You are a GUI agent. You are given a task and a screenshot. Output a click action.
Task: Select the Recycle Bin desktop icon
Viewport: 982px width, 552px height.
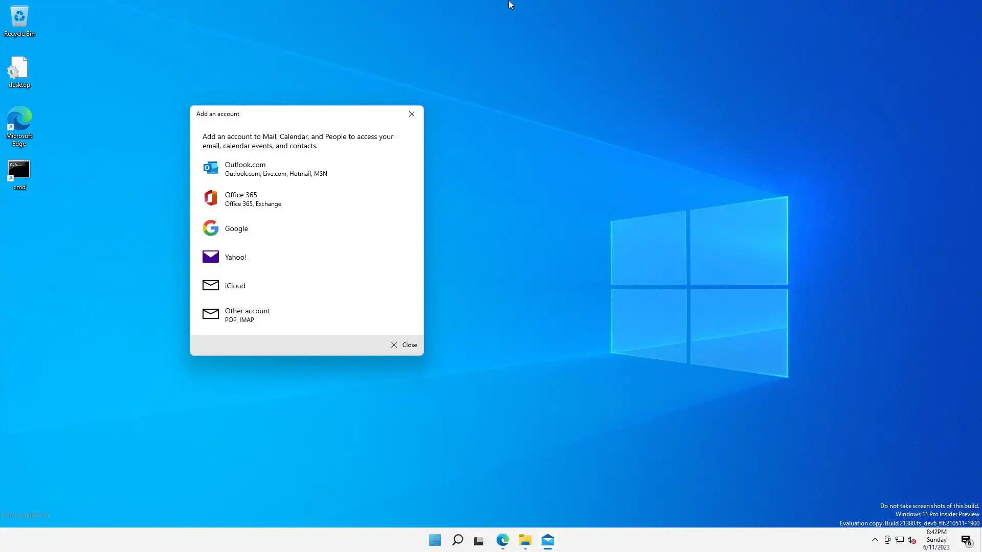click(19, 21)
